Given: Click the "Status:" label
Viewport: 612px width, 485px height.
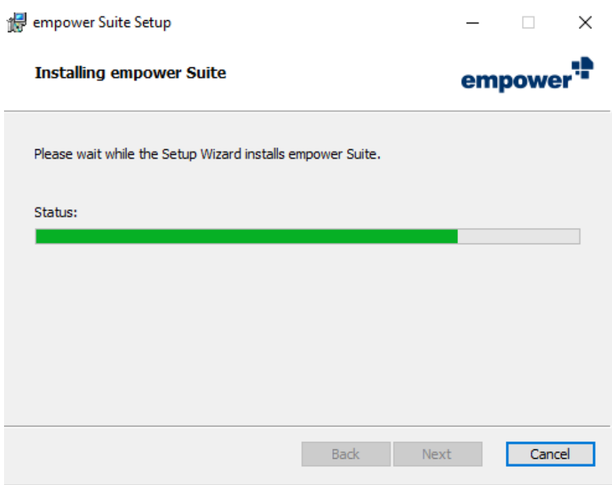Looking at the screenshot, I should [56, 213].
